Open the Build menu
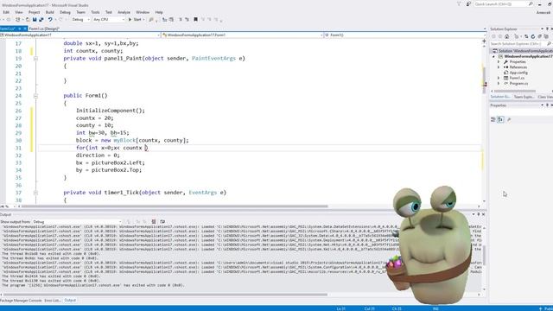The height and width of the screenshot is (311, 553). coord(50,12)
